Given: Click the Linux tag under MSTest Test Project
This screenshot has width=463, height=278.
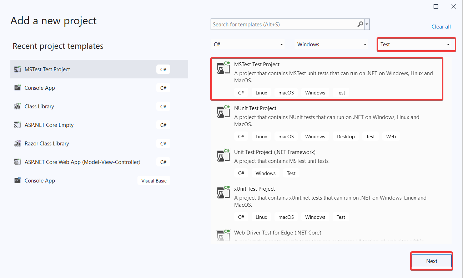Looking at the screenshot, I should click(261, 93).
